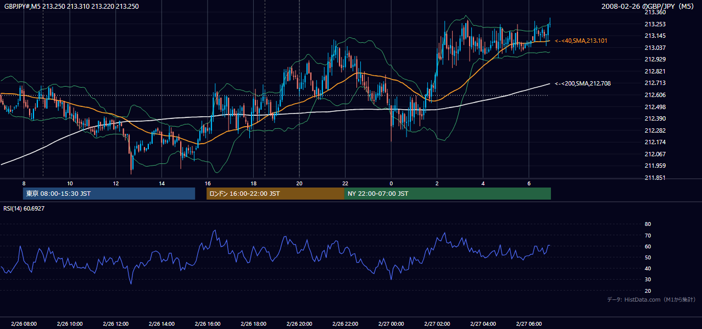This screenshot has width=702, height=329.
Task: Click RSI level 30 on the scale
Action: click(x=648, y=280)
